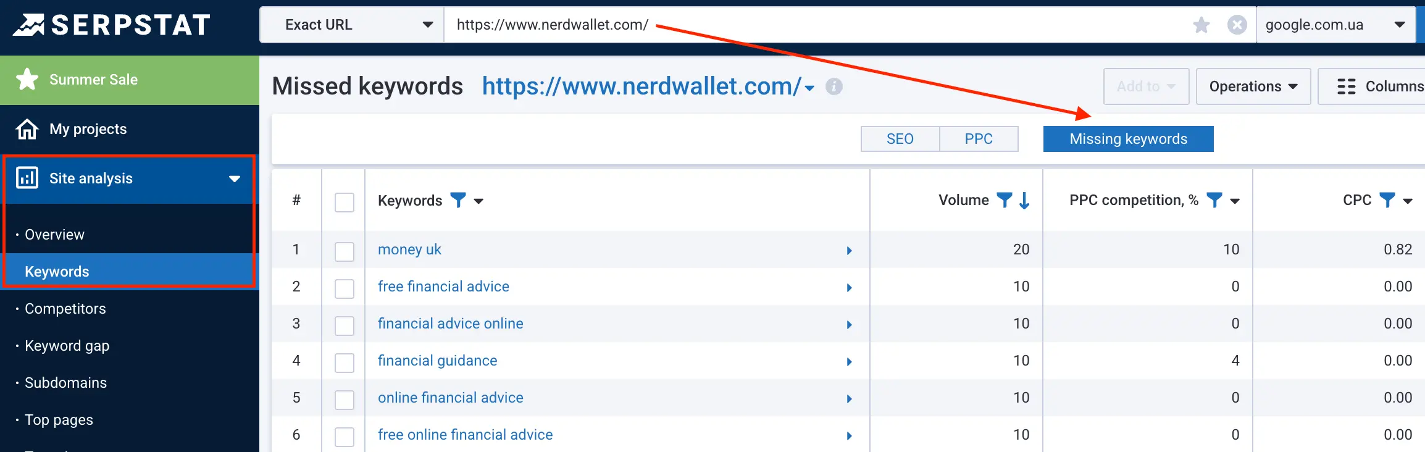
Task: Sort by Volume using the down arrow
Action: [x=1024, y=200]
